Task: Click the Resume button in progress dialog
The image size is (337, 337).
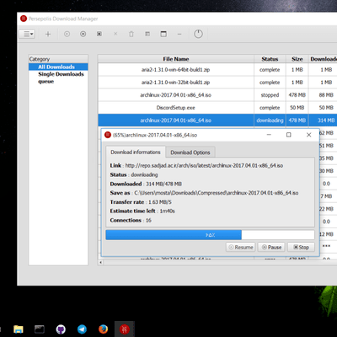Action: 241,247
